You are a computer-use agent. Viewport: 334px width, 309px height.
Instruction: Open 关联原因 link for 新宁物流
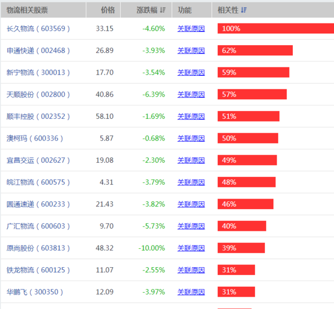[x=191, y=73]
